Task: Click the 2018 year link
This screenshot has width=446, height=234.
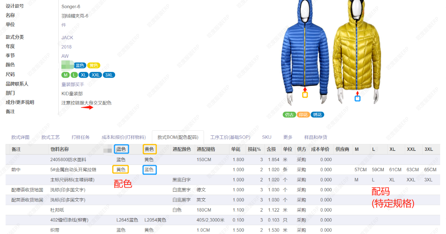Action: pyautogui.click(x=66, y=47)
